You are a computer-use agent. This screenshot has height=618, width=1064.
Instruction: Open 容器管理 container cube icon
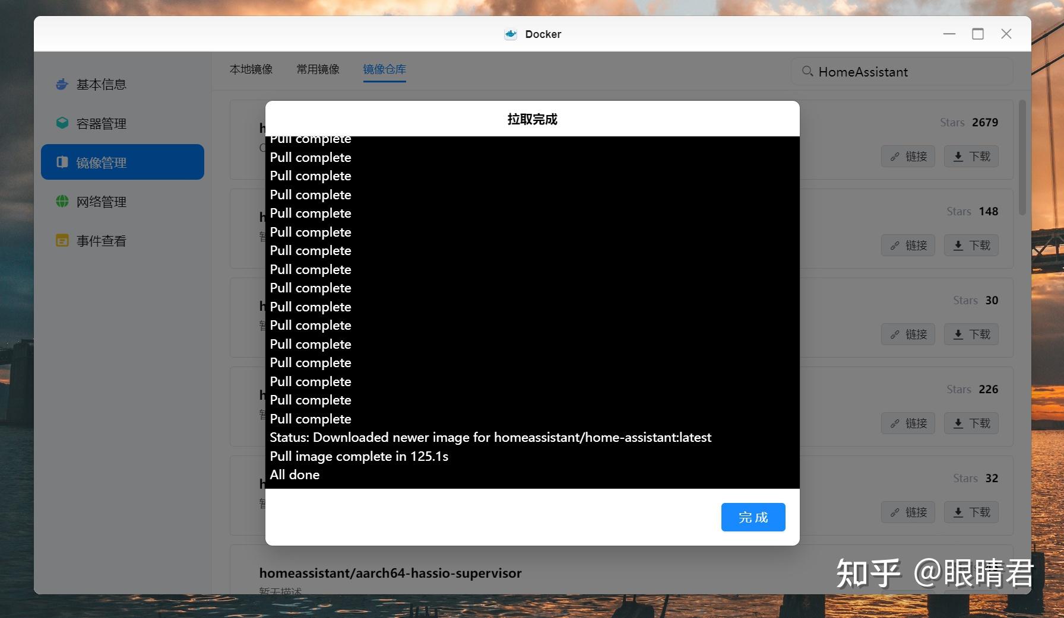62,123
